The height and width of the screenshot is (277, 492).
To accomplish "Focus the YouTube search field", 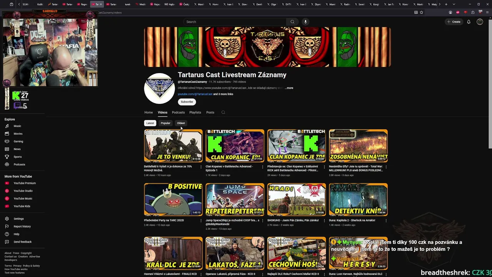I will coord(235,22).
